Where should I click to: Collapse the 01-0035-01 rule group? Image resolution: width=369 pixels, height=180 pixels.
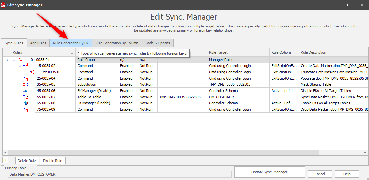[x=14, y=60]
